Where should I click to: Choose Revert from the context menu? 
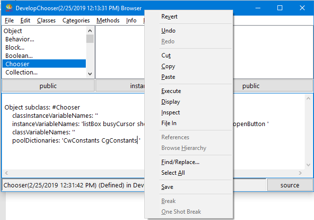(169, 17)
